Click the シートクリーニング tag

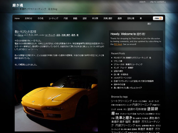121,101
